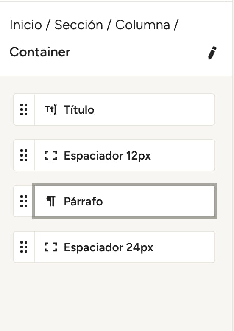
Task: Click the pilcrow icon of Párrafo
Action: (x=51, y=201)
